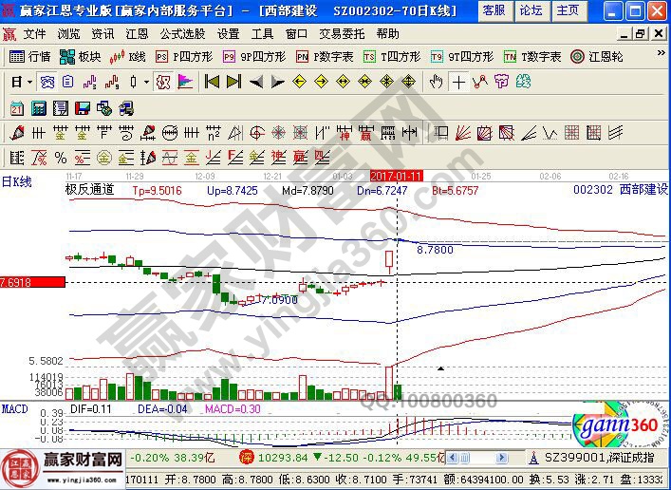Click the 客服 button
Viewport: 671px width, 490px height.
(x=494, y=10)
